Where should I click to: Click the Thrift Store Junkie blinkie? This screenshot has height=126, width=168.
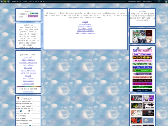[142, 54]
